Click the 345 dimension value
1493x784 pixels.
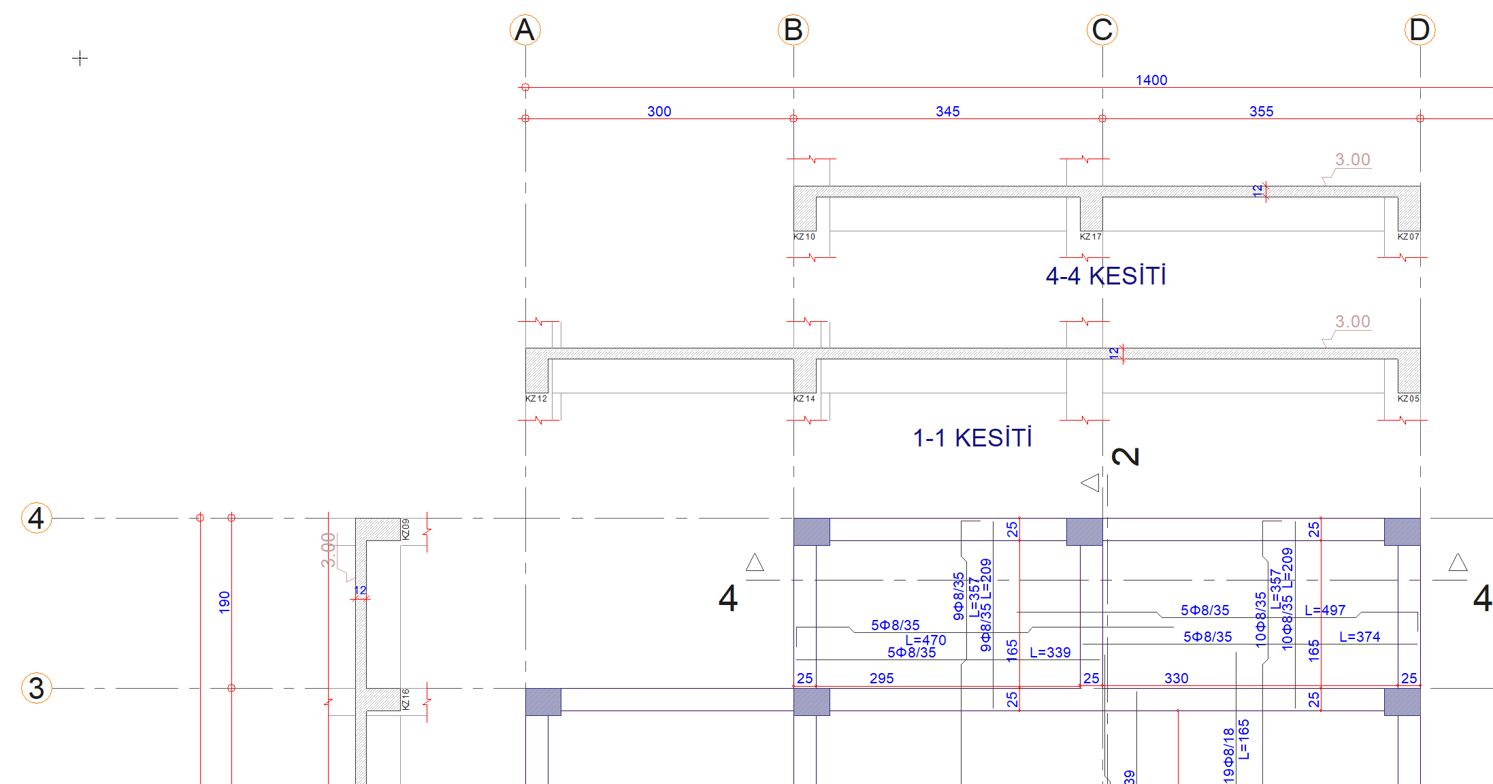947,112
